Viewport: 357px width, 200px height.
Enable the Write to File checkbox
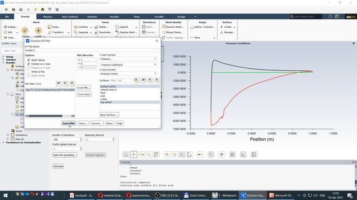point(28,72)
